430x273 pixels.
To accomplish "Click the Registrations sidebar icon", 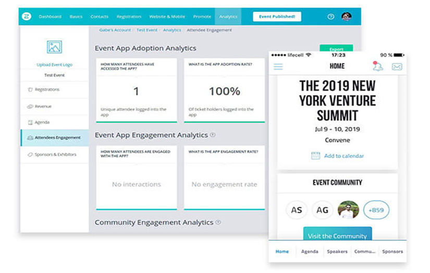I will [x=30, y=90].
